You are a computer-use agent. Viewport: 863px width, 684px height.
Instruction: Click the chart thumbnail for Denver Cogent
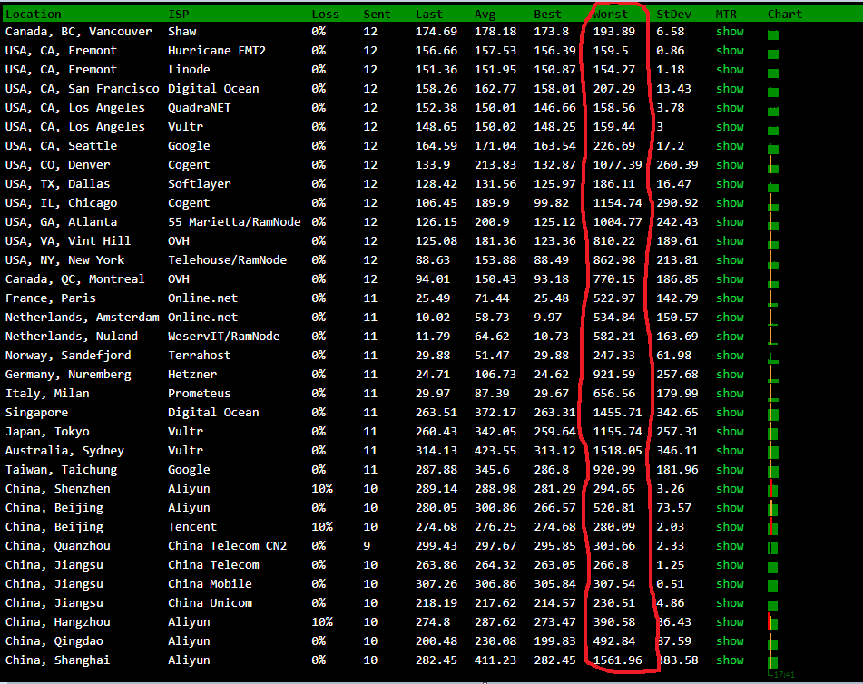(x=773, y=165)
